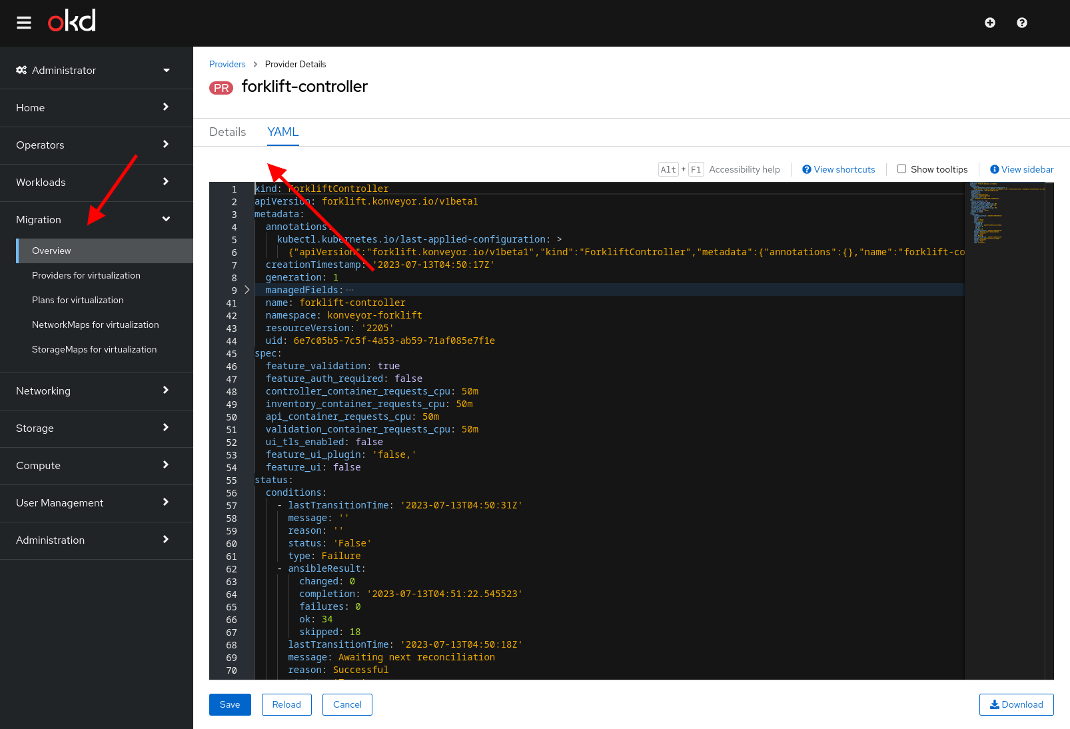Click the ui_tls_enabled: false line
This screenshot has height=729, width=1070.
(324, 442)
